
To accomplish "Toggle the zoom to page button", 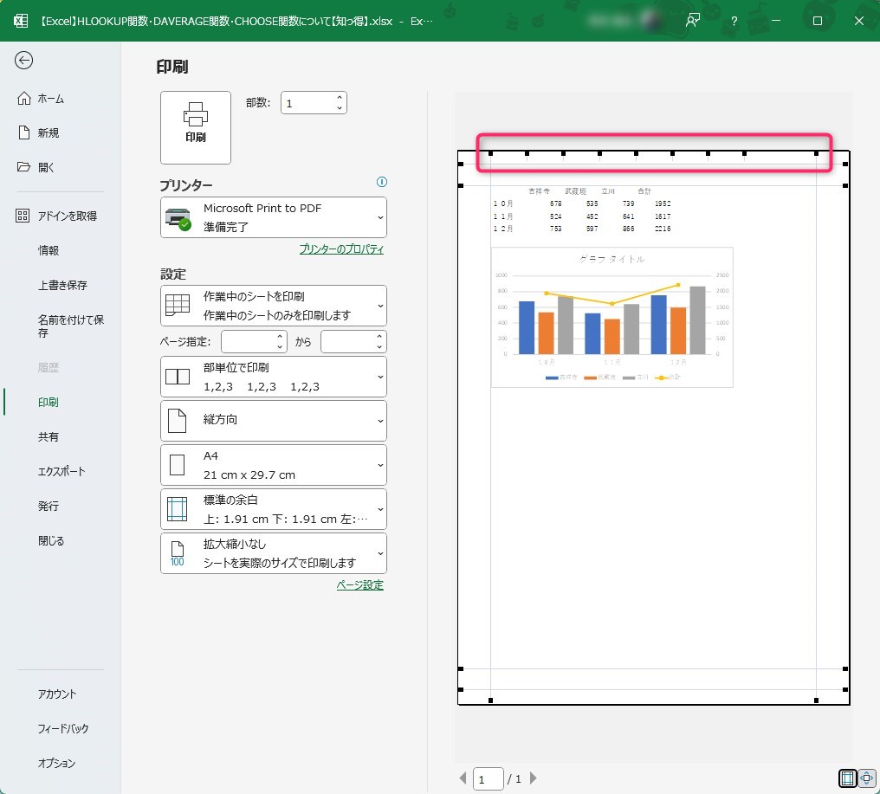I will click(865, 778).
